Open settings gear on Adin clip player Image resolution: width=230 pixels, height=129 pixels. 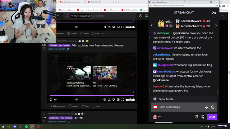click(105, 100)
